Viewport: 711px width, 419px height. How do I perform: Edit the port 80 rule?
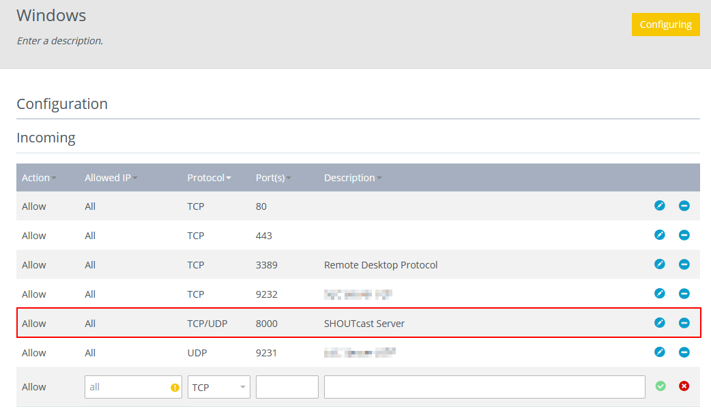tap(660, 206)
